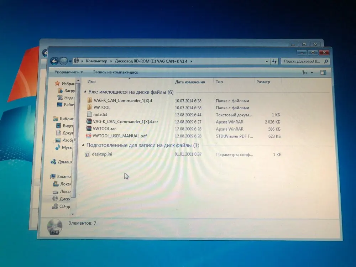Collapse group Подготовленные для записи на диск файлы
Viewport: 356px width, 267px height.
[83, 145]
